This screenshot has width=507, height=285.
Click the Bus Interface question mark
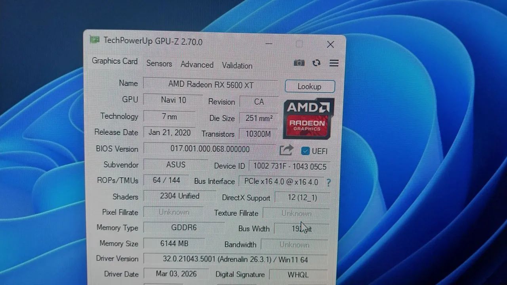[x=328, y=182]
